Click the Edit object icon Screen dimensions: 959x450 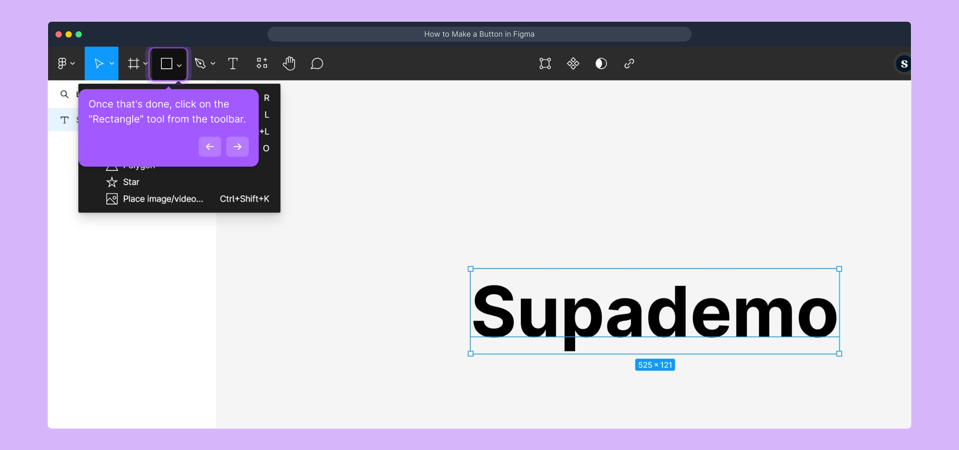tap(545, 64)
